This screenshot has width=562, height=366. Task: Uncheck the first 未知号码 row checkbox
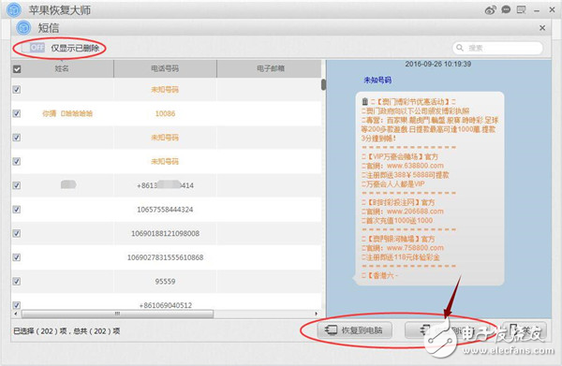tap(17, 90)
